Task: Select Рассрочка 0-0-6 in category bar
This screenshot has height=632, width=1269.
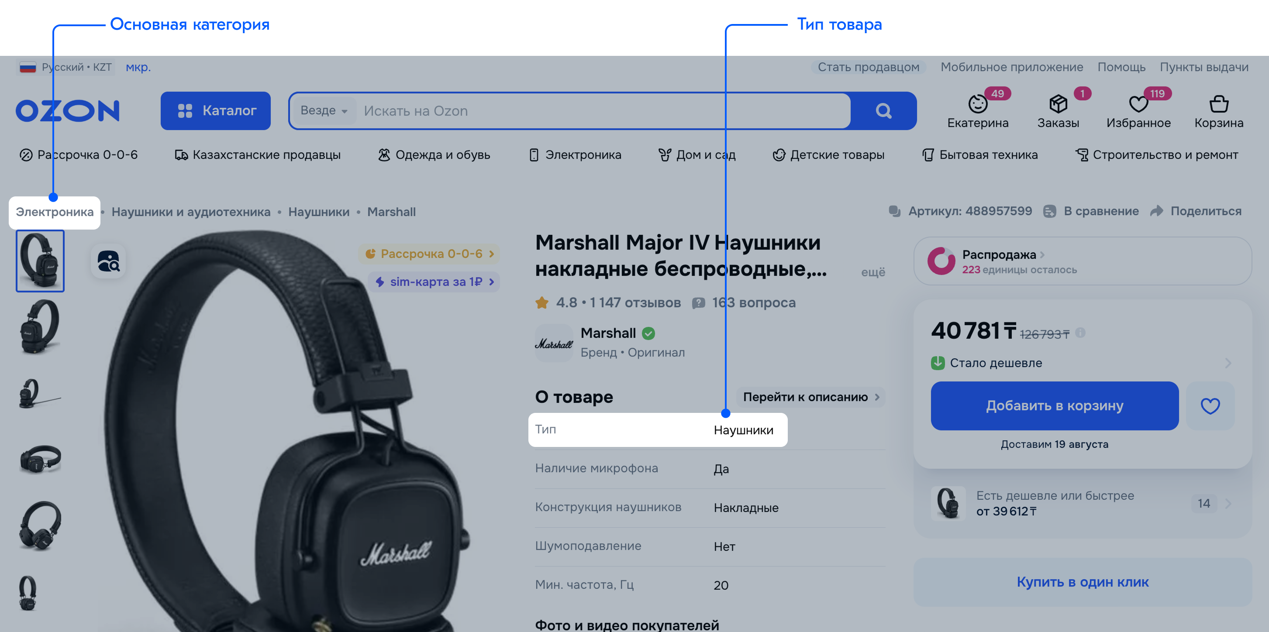Action: pyautogui.click(x=78, y=155)
